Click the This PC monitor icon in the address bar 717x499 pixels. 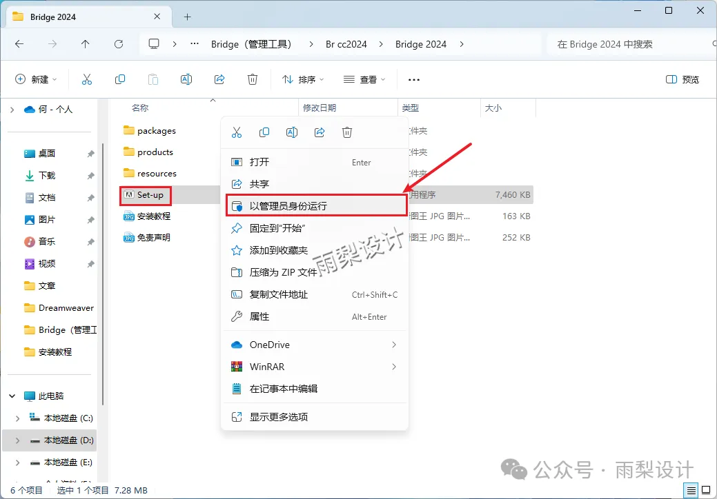154,44
